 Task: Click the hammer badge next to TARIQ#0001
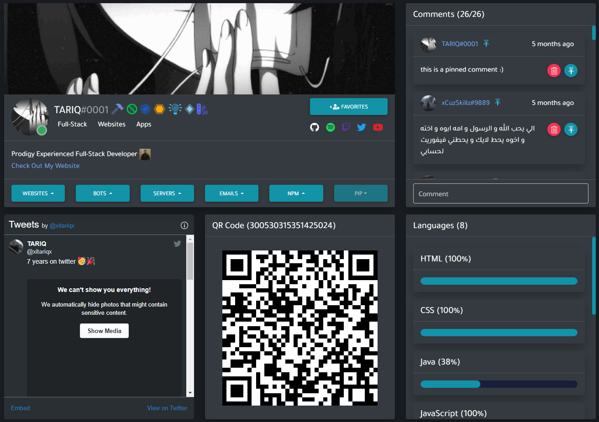coord(117,109)
